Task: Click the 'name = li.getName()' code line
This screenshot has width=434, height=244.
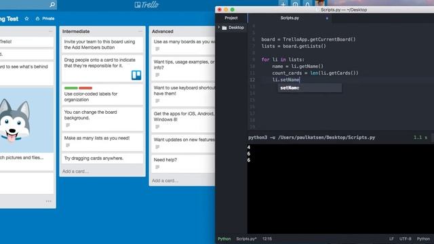Action: coord(298,66)
